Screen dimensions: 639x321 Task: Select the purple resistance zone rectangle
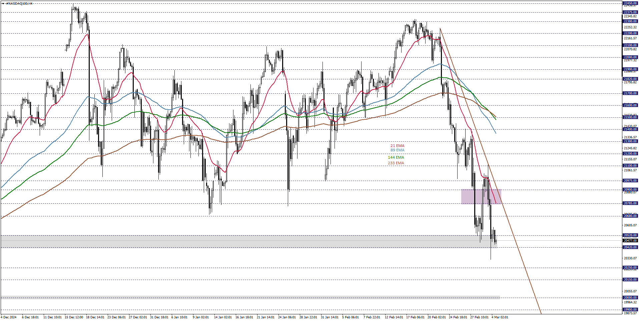[481, 197]
